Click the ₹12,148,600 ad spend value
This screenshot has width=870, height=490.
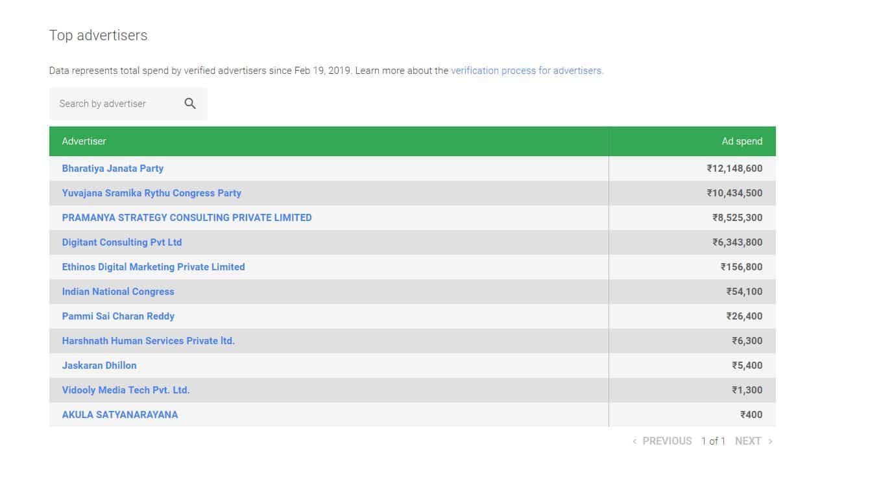click(x=734, y=169)
